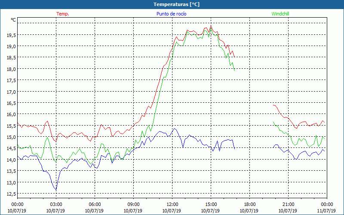This screenshot has width=344, height=215.
Task: Click the 12:00 time axis label
Action: click(172, 205)
